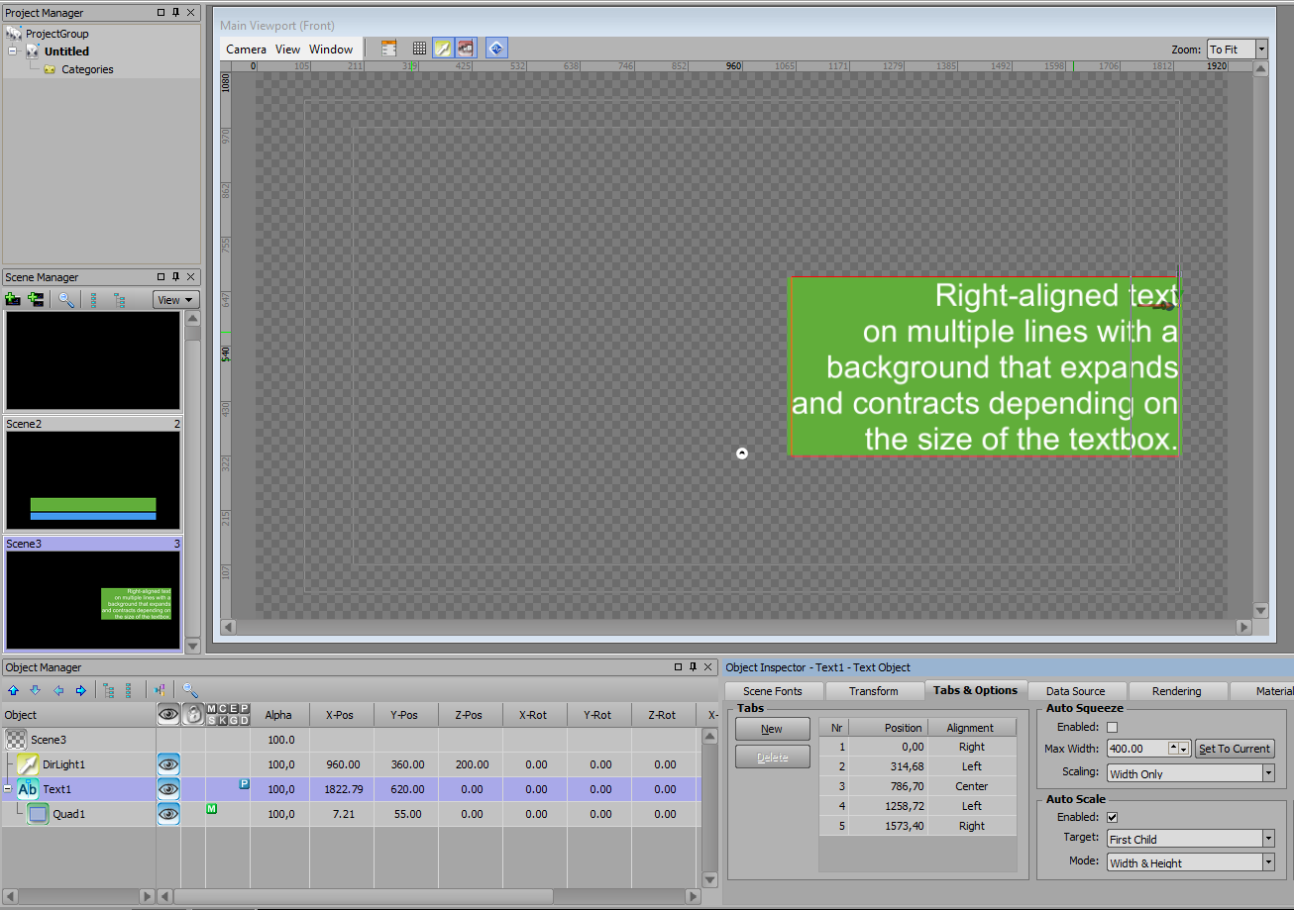Screen dimensions: 1294x910
Task: Enable the Auto Squeeze checkbox
Action: 1112,727
